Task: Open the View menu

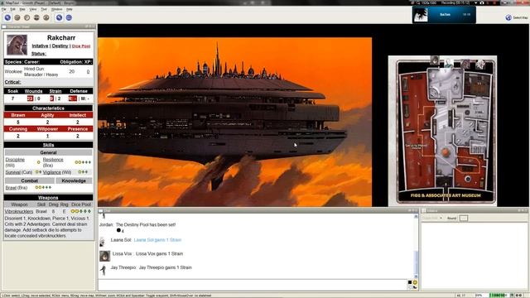Action: [x=33, y=9]
